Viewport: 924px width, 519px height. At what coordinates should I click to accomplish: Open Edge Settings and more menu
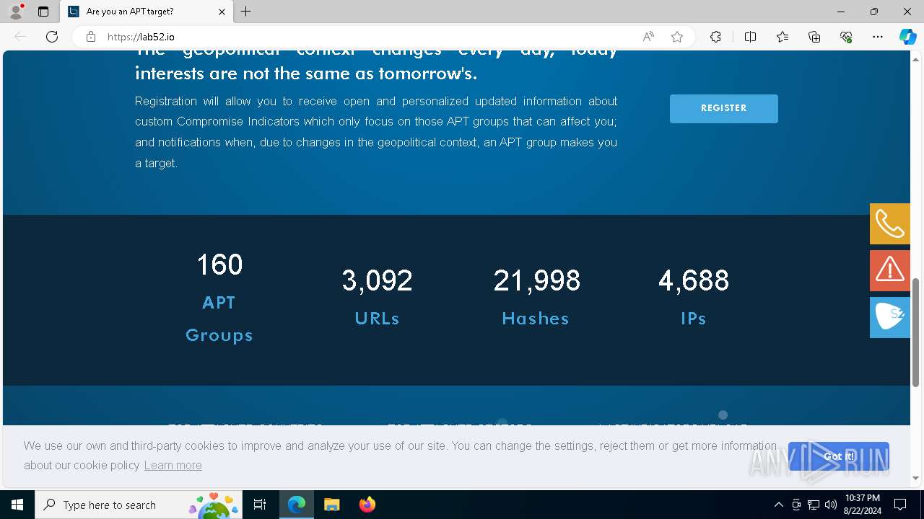(878, 37)
